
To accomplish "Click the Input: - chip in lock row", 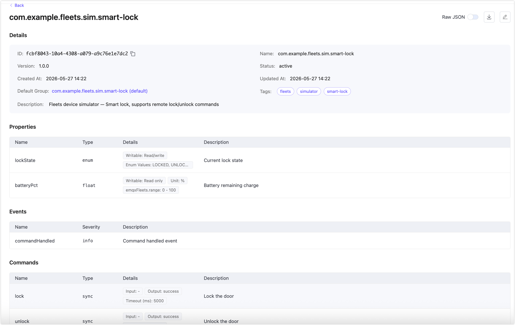I will point(133,291).
